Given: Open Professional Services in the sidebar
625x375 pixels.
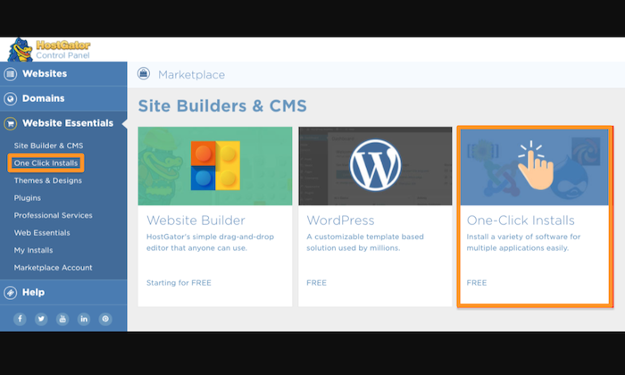Looking at the screenshot, I should coord(53,215).
